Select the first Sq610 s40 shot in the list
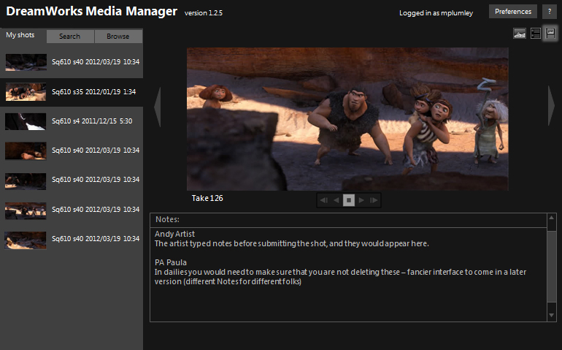 [72, 62]
